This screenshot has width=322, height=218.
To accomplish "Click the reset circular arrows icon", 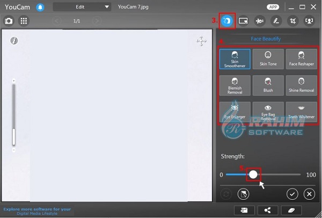I will click(226, 194).
